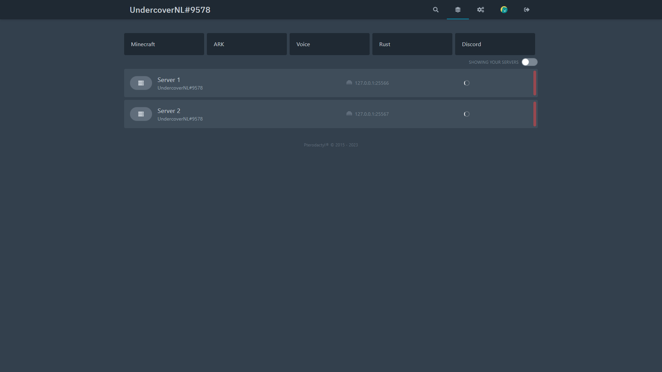
Task: Select the Rust category tab
Action: tap(412, 44)
